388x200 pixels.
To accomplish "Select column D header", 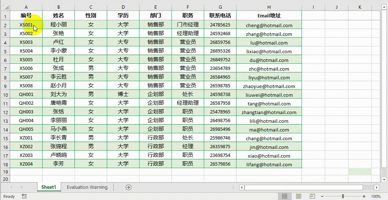I will pyautogui.click(x=123, y=7).
